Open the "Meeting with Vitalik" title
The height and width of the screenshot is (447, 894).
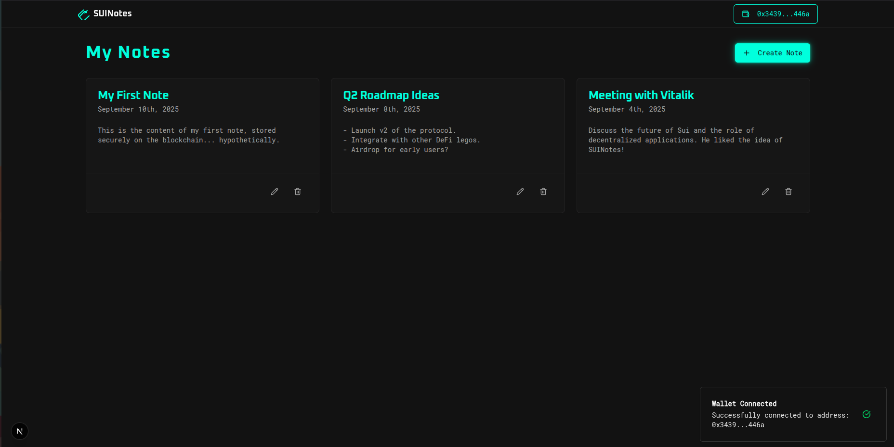(641, 95)
